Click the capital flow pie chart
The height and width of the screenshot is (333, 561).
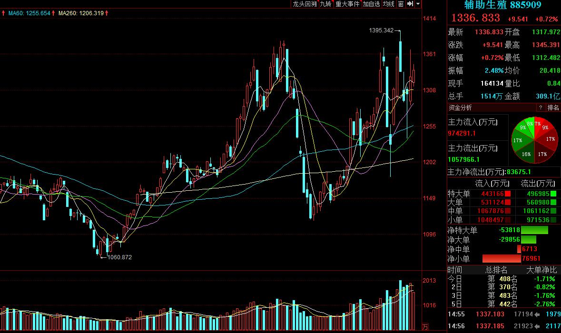pos(534,140)
